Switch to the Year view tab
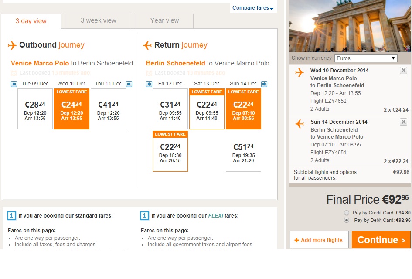 click(x=164, y=20)
